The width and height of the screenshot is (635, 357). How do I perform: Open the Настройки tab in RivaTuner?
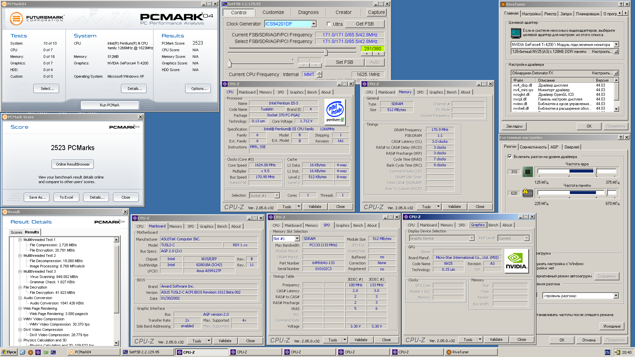531,14
